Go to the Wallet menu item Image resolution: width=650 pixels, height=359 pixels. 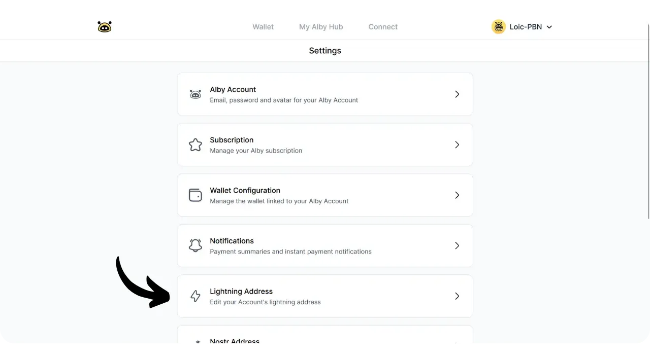point(263,27)
